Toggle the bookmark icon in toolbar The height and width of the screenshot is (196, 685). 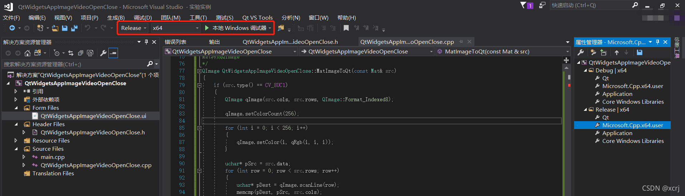346,28
